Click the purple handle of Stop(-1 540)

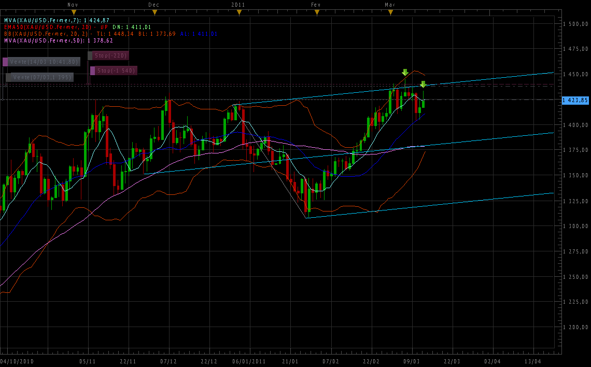pyautogui.click(x=93, y=70)
